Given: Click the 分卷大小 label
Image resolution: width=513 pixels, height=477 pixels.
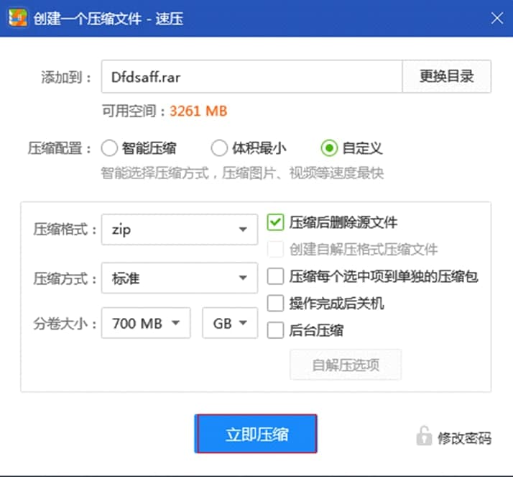Looking at the screenshot, I should 65,324.
